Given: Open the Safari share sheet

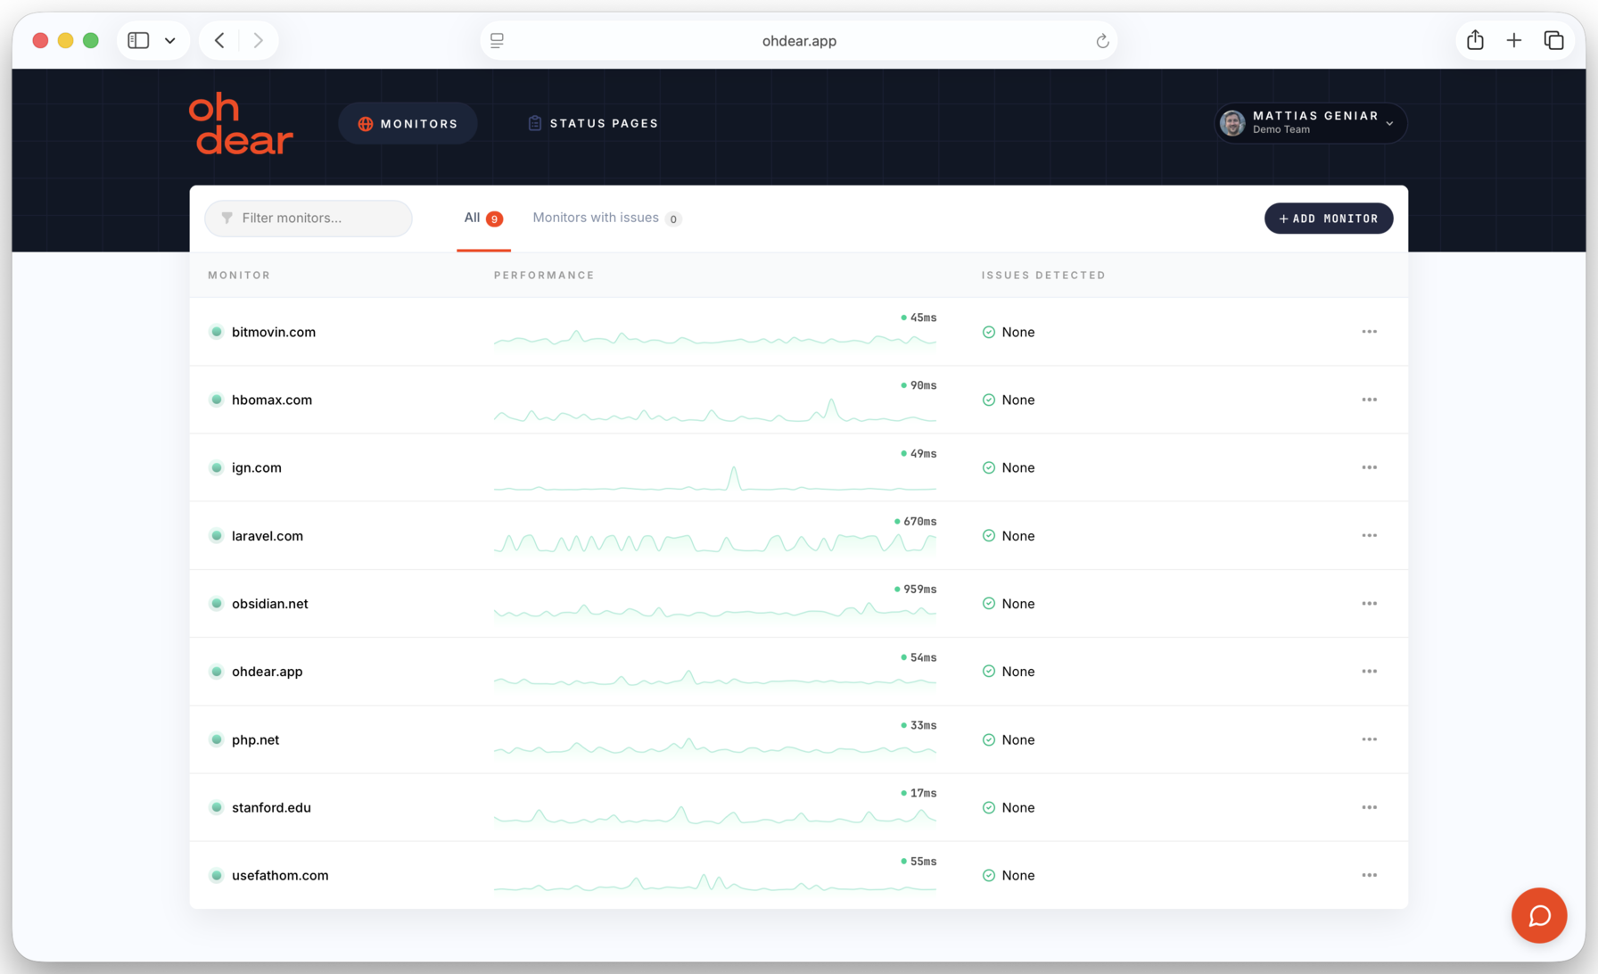Looking at the screenshot, I should (1475, 40).
